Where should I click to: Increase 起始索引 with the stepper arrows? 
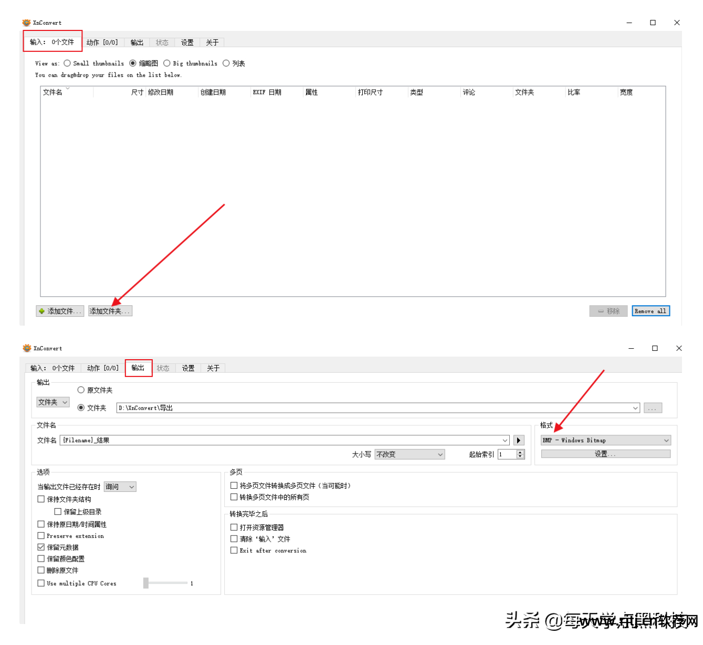click(520, 453)
